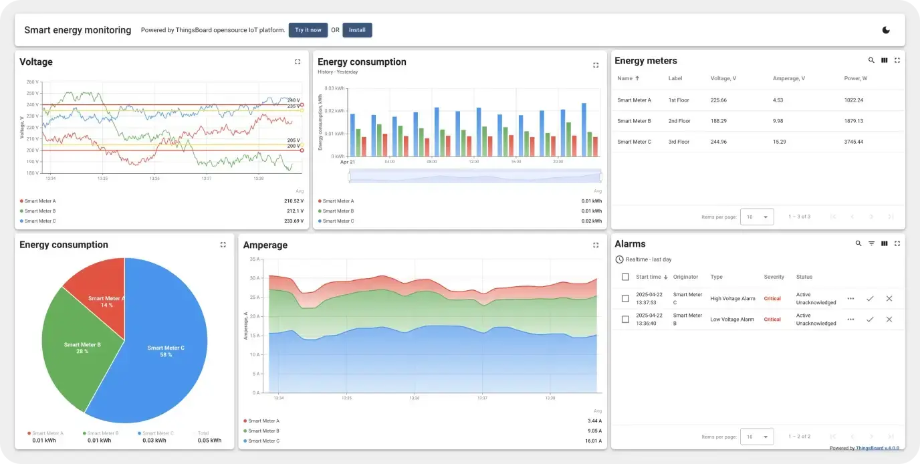The width and height of the screenshot is (920, 464).
Task: Open items per page dropdown in Energy meters
Action: pos(757,217)
